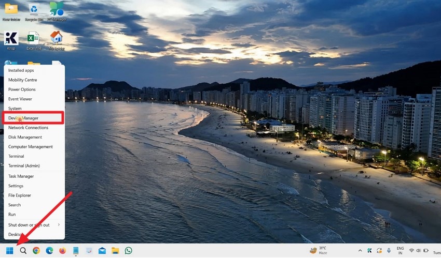Click the volume speaker tray icon
This screenshot has width=441, height=258.
coord(419,250)
